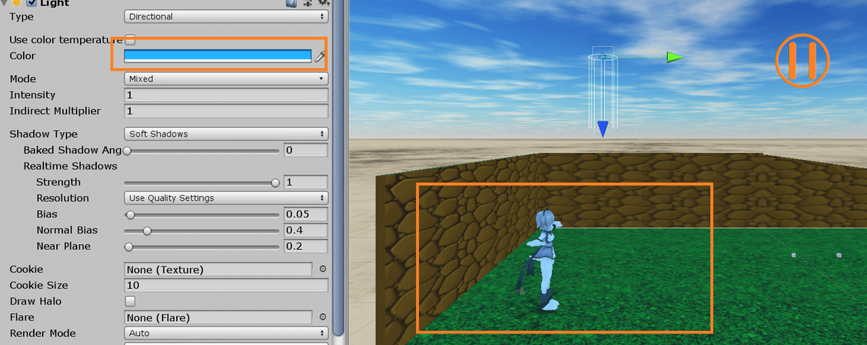The height and width of the screenshot is (345, 867).
Task: Click the blue downward arrow gizmo in scene
Action: pos(603,129)
